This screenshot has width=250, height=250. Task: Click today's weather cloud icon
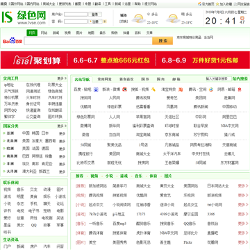click(138, 18)
